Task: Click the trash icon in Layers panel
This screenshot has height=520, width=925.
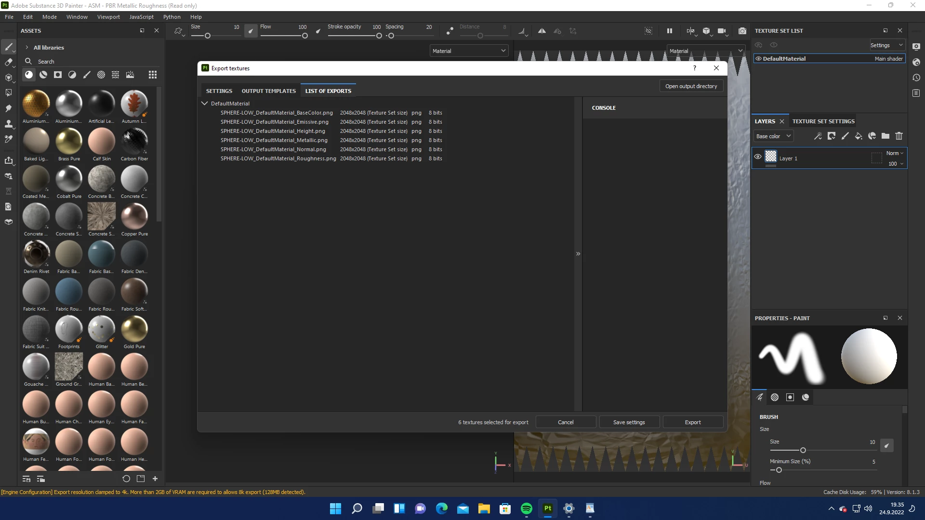Action: pos(899,136)
